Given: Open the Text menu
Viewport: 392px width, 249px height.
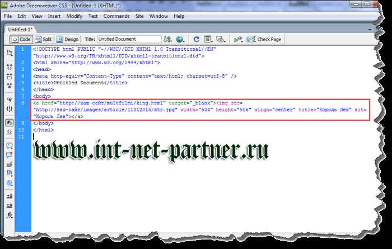Looking at the screenshot, I should (93, 16).
